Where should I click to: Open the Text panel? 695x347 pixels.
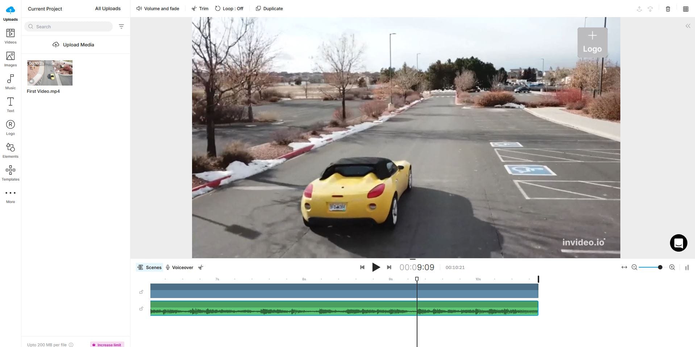(10, 105)
